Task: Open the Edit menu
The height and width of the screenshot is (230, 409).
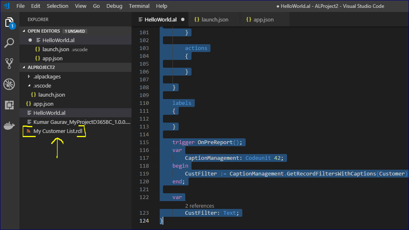Action: [x=36, y=6]
